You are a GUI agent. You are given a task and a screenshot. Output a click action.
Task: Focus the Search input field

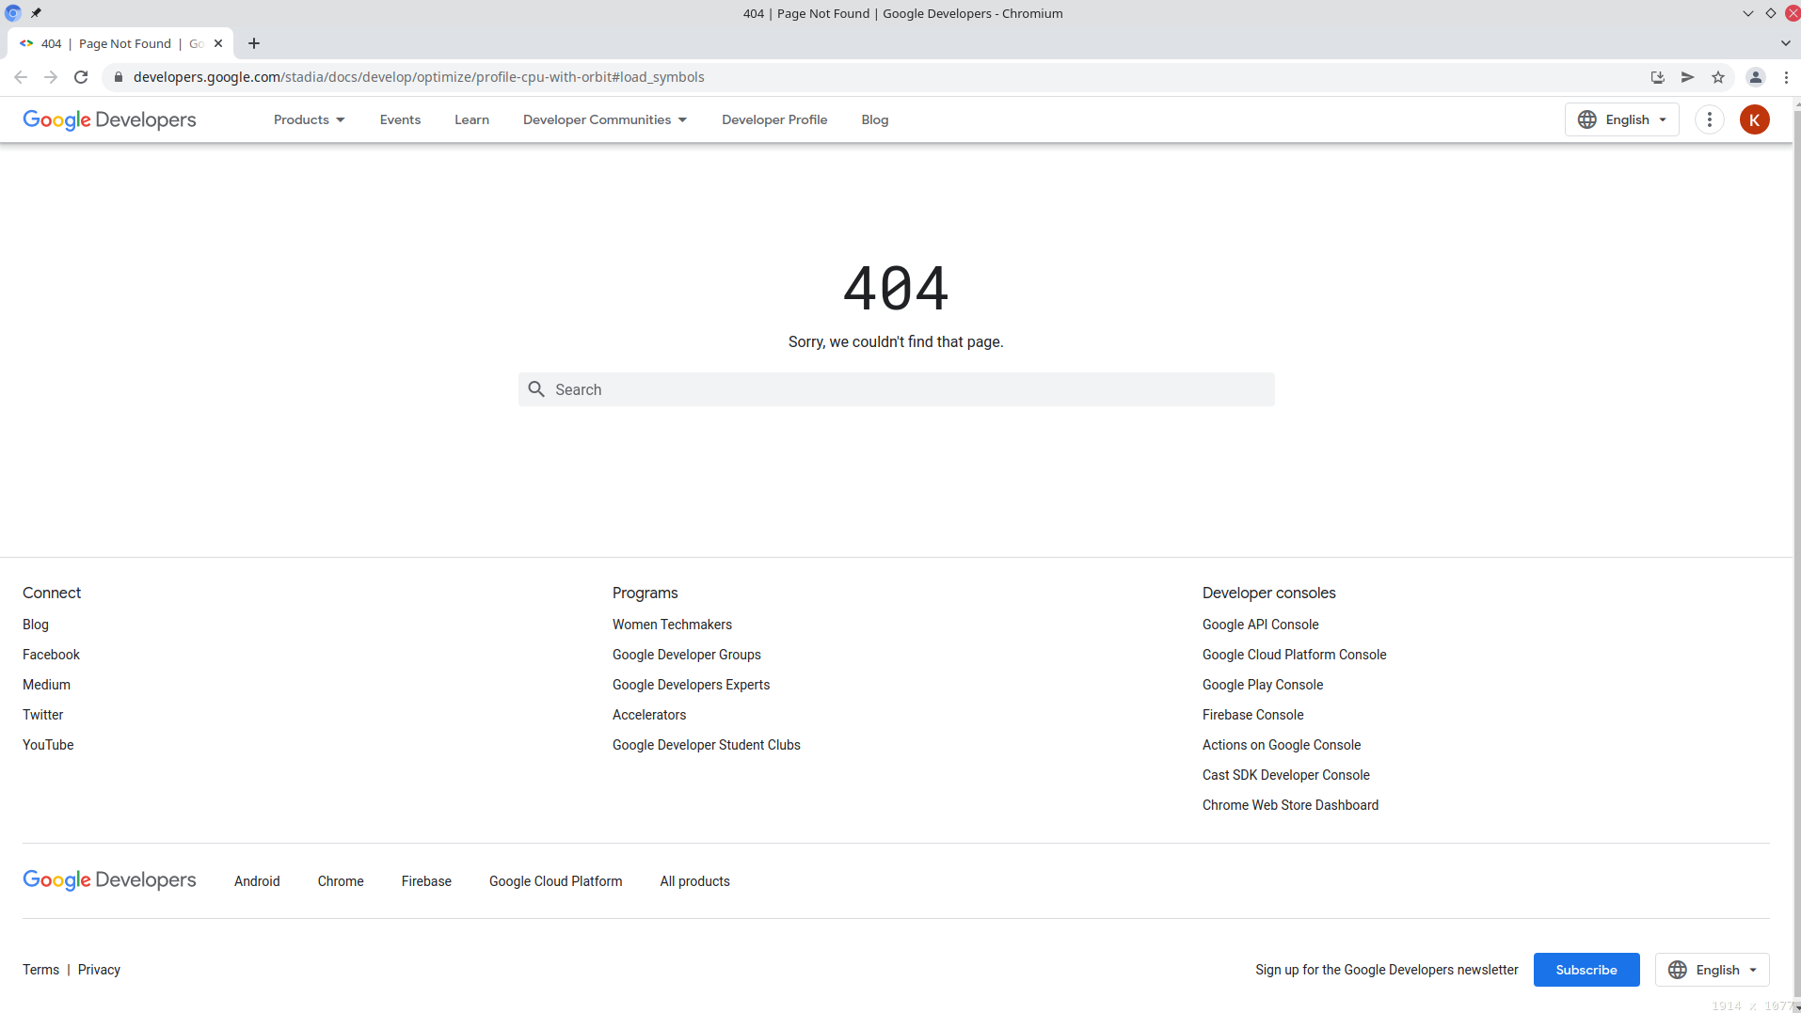tap(897, 389)
